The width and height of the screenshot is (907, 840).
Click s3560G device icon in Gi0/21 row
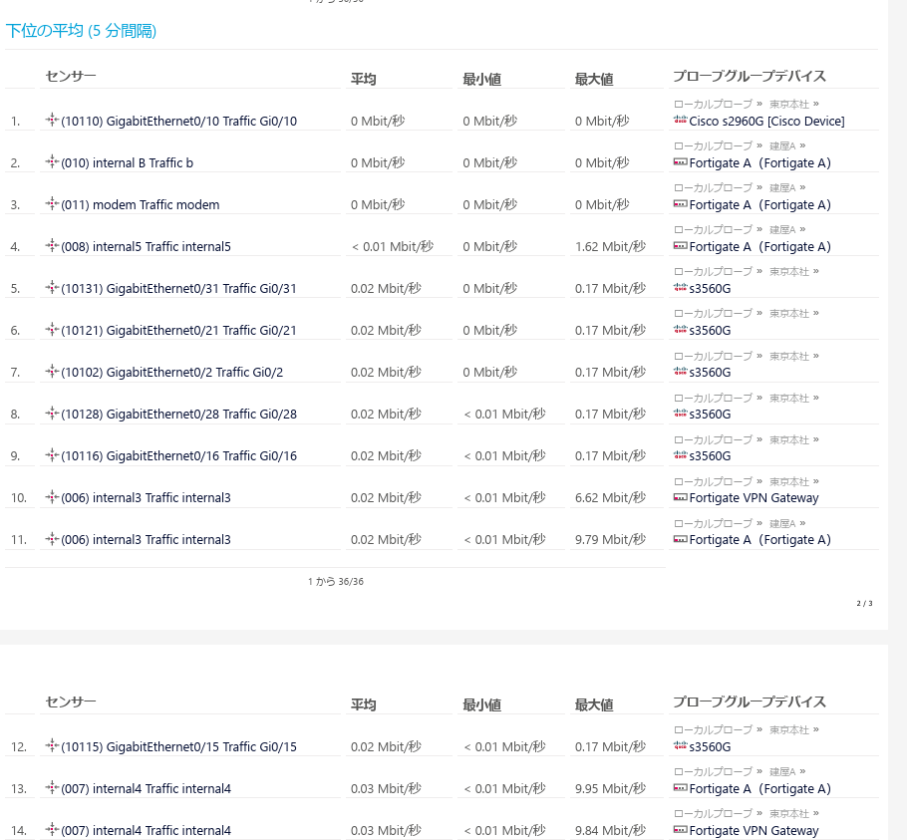coord(680,330)
